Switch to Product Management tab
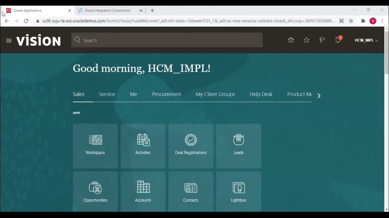The image size is (389, 218). (x=299, y=94)
